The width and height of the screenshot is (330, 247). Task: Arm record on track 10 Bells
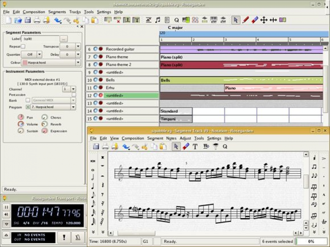[x=101, y=80]
